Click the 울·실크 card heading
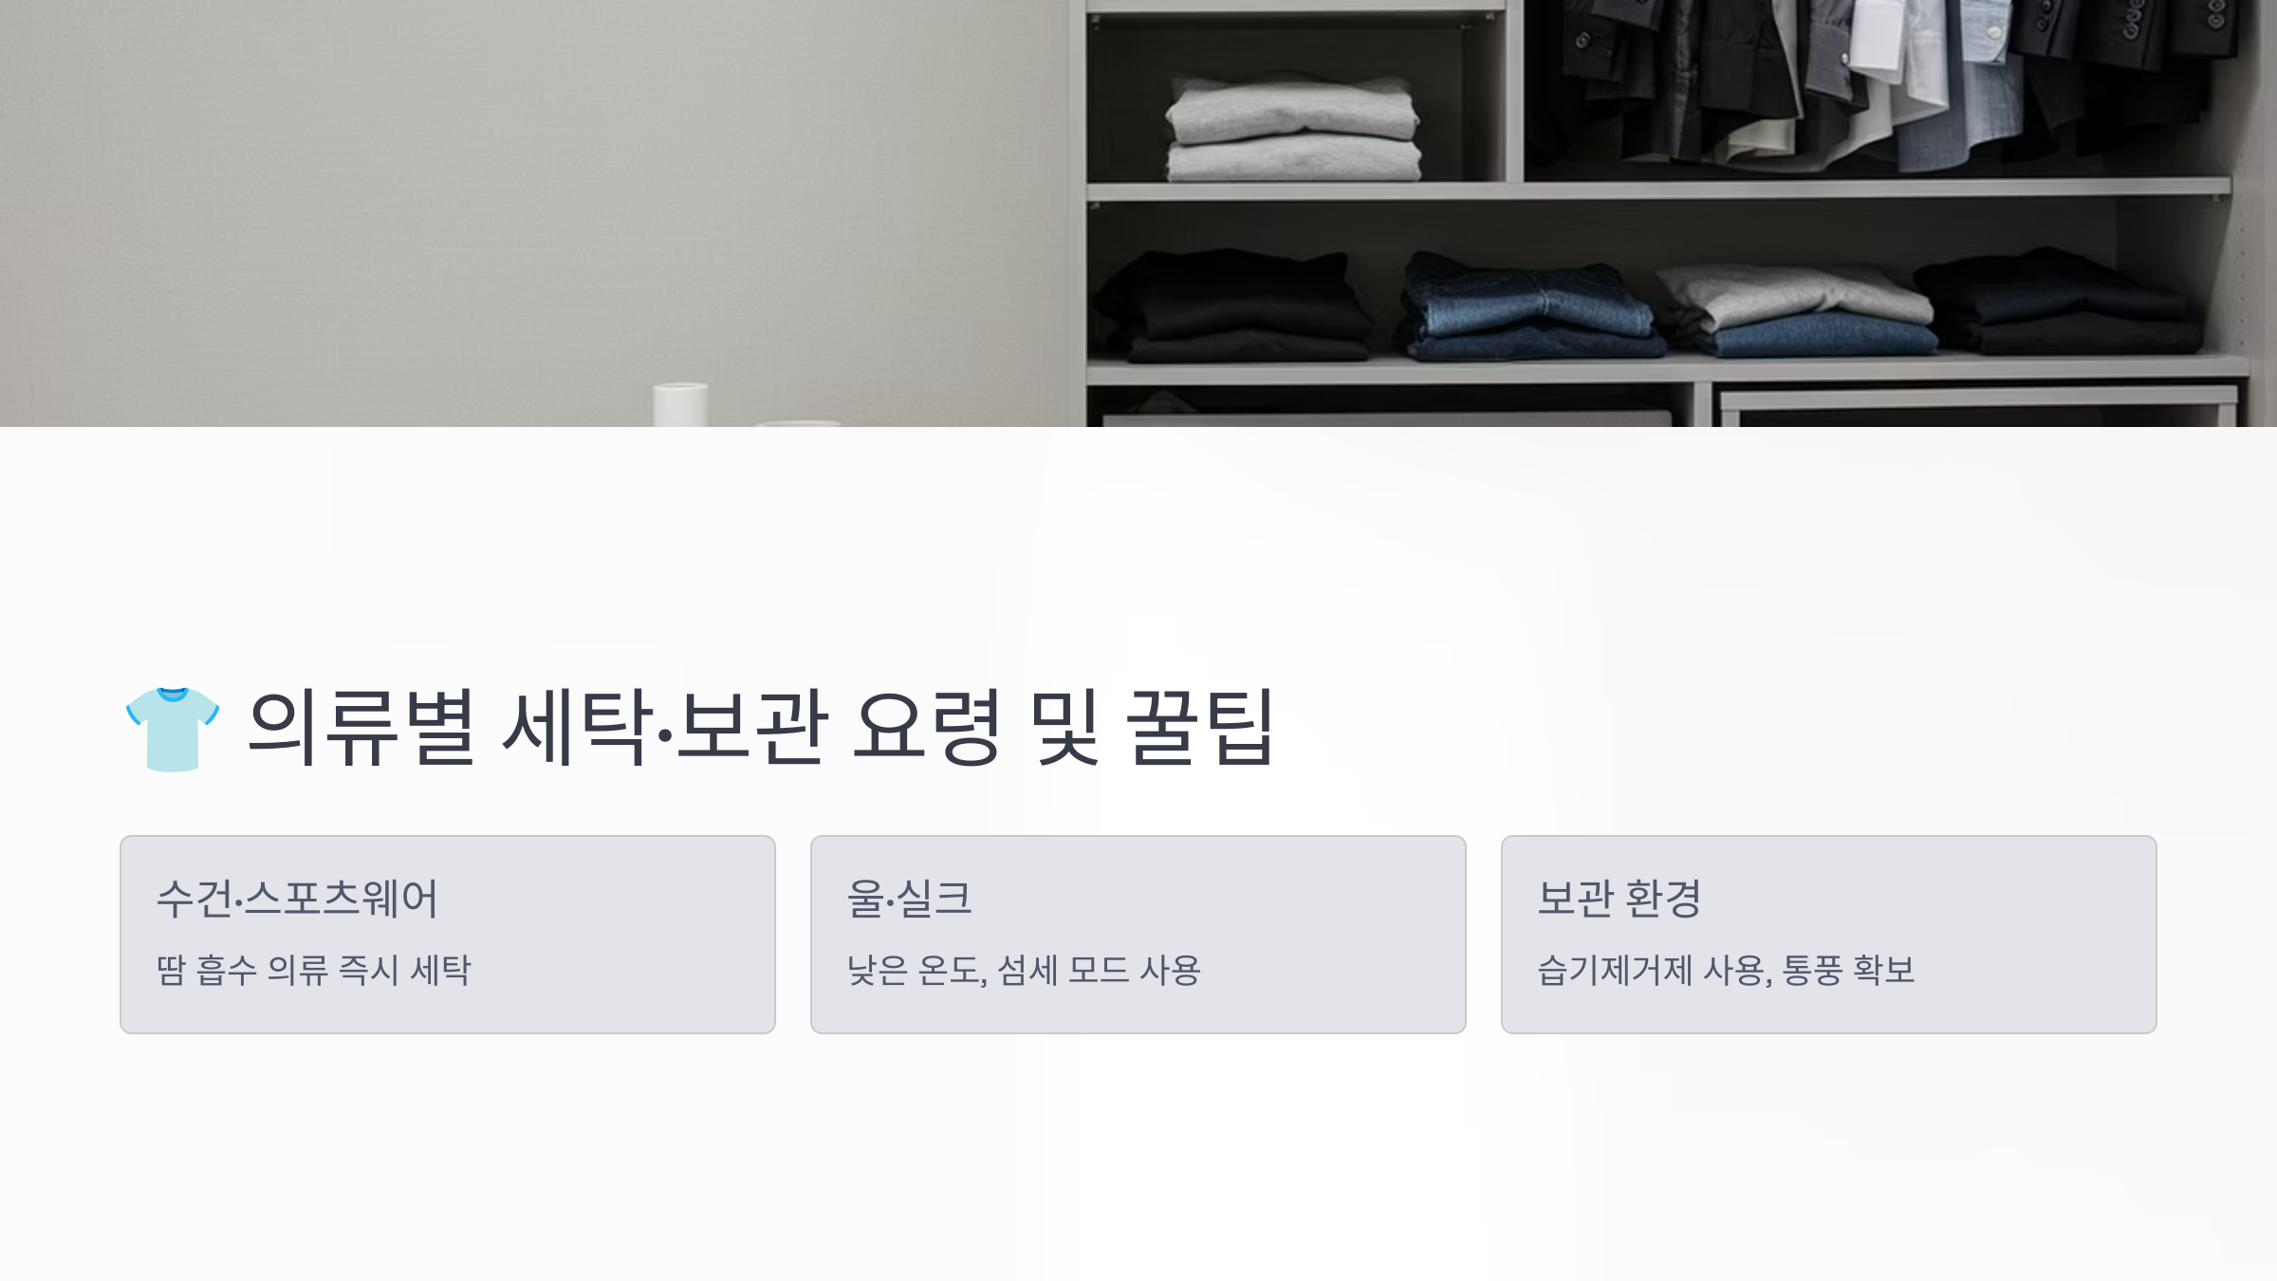 coord(909,898)
